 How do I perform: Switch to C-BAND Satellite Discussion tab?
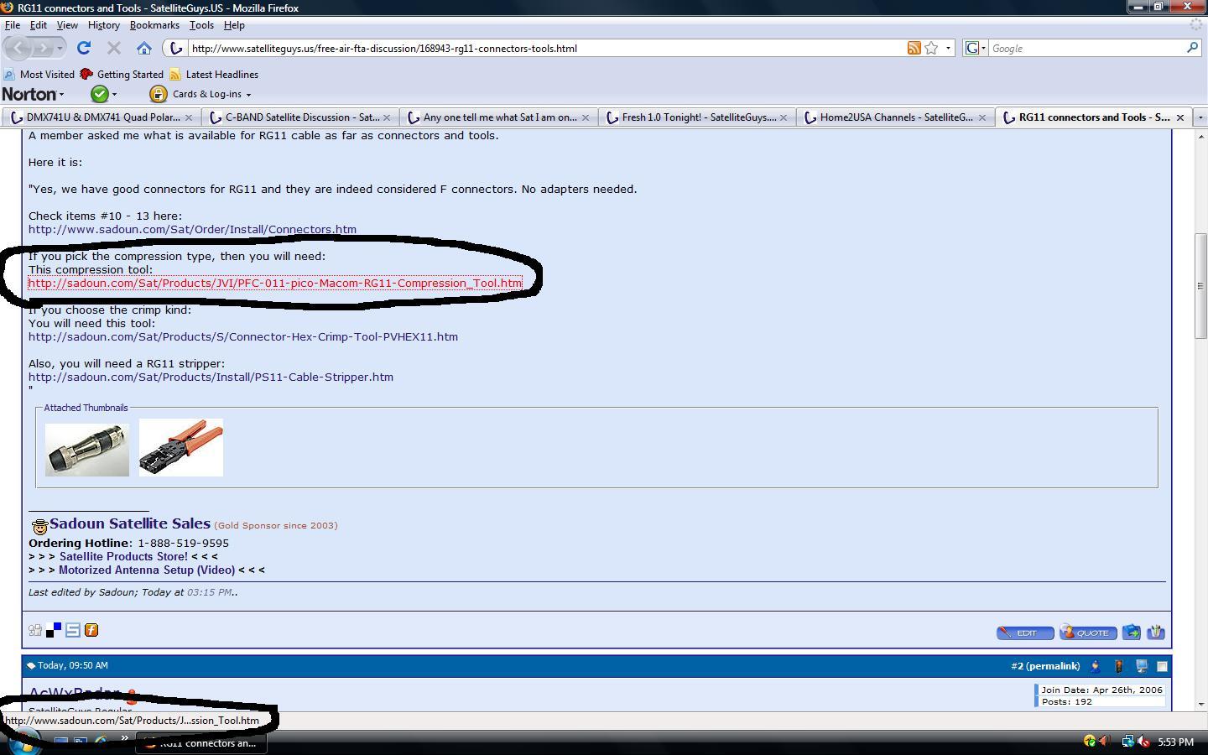300,117
